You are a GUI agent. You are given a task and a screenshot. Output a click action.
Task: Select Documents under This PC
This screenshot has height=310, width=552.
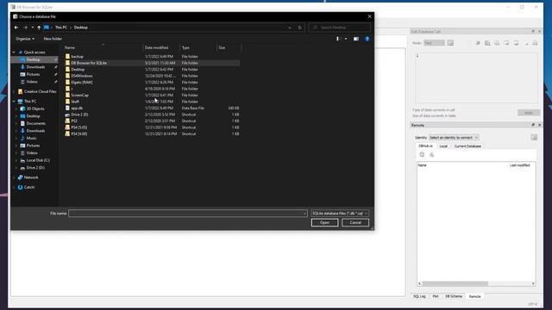point(35,123)
